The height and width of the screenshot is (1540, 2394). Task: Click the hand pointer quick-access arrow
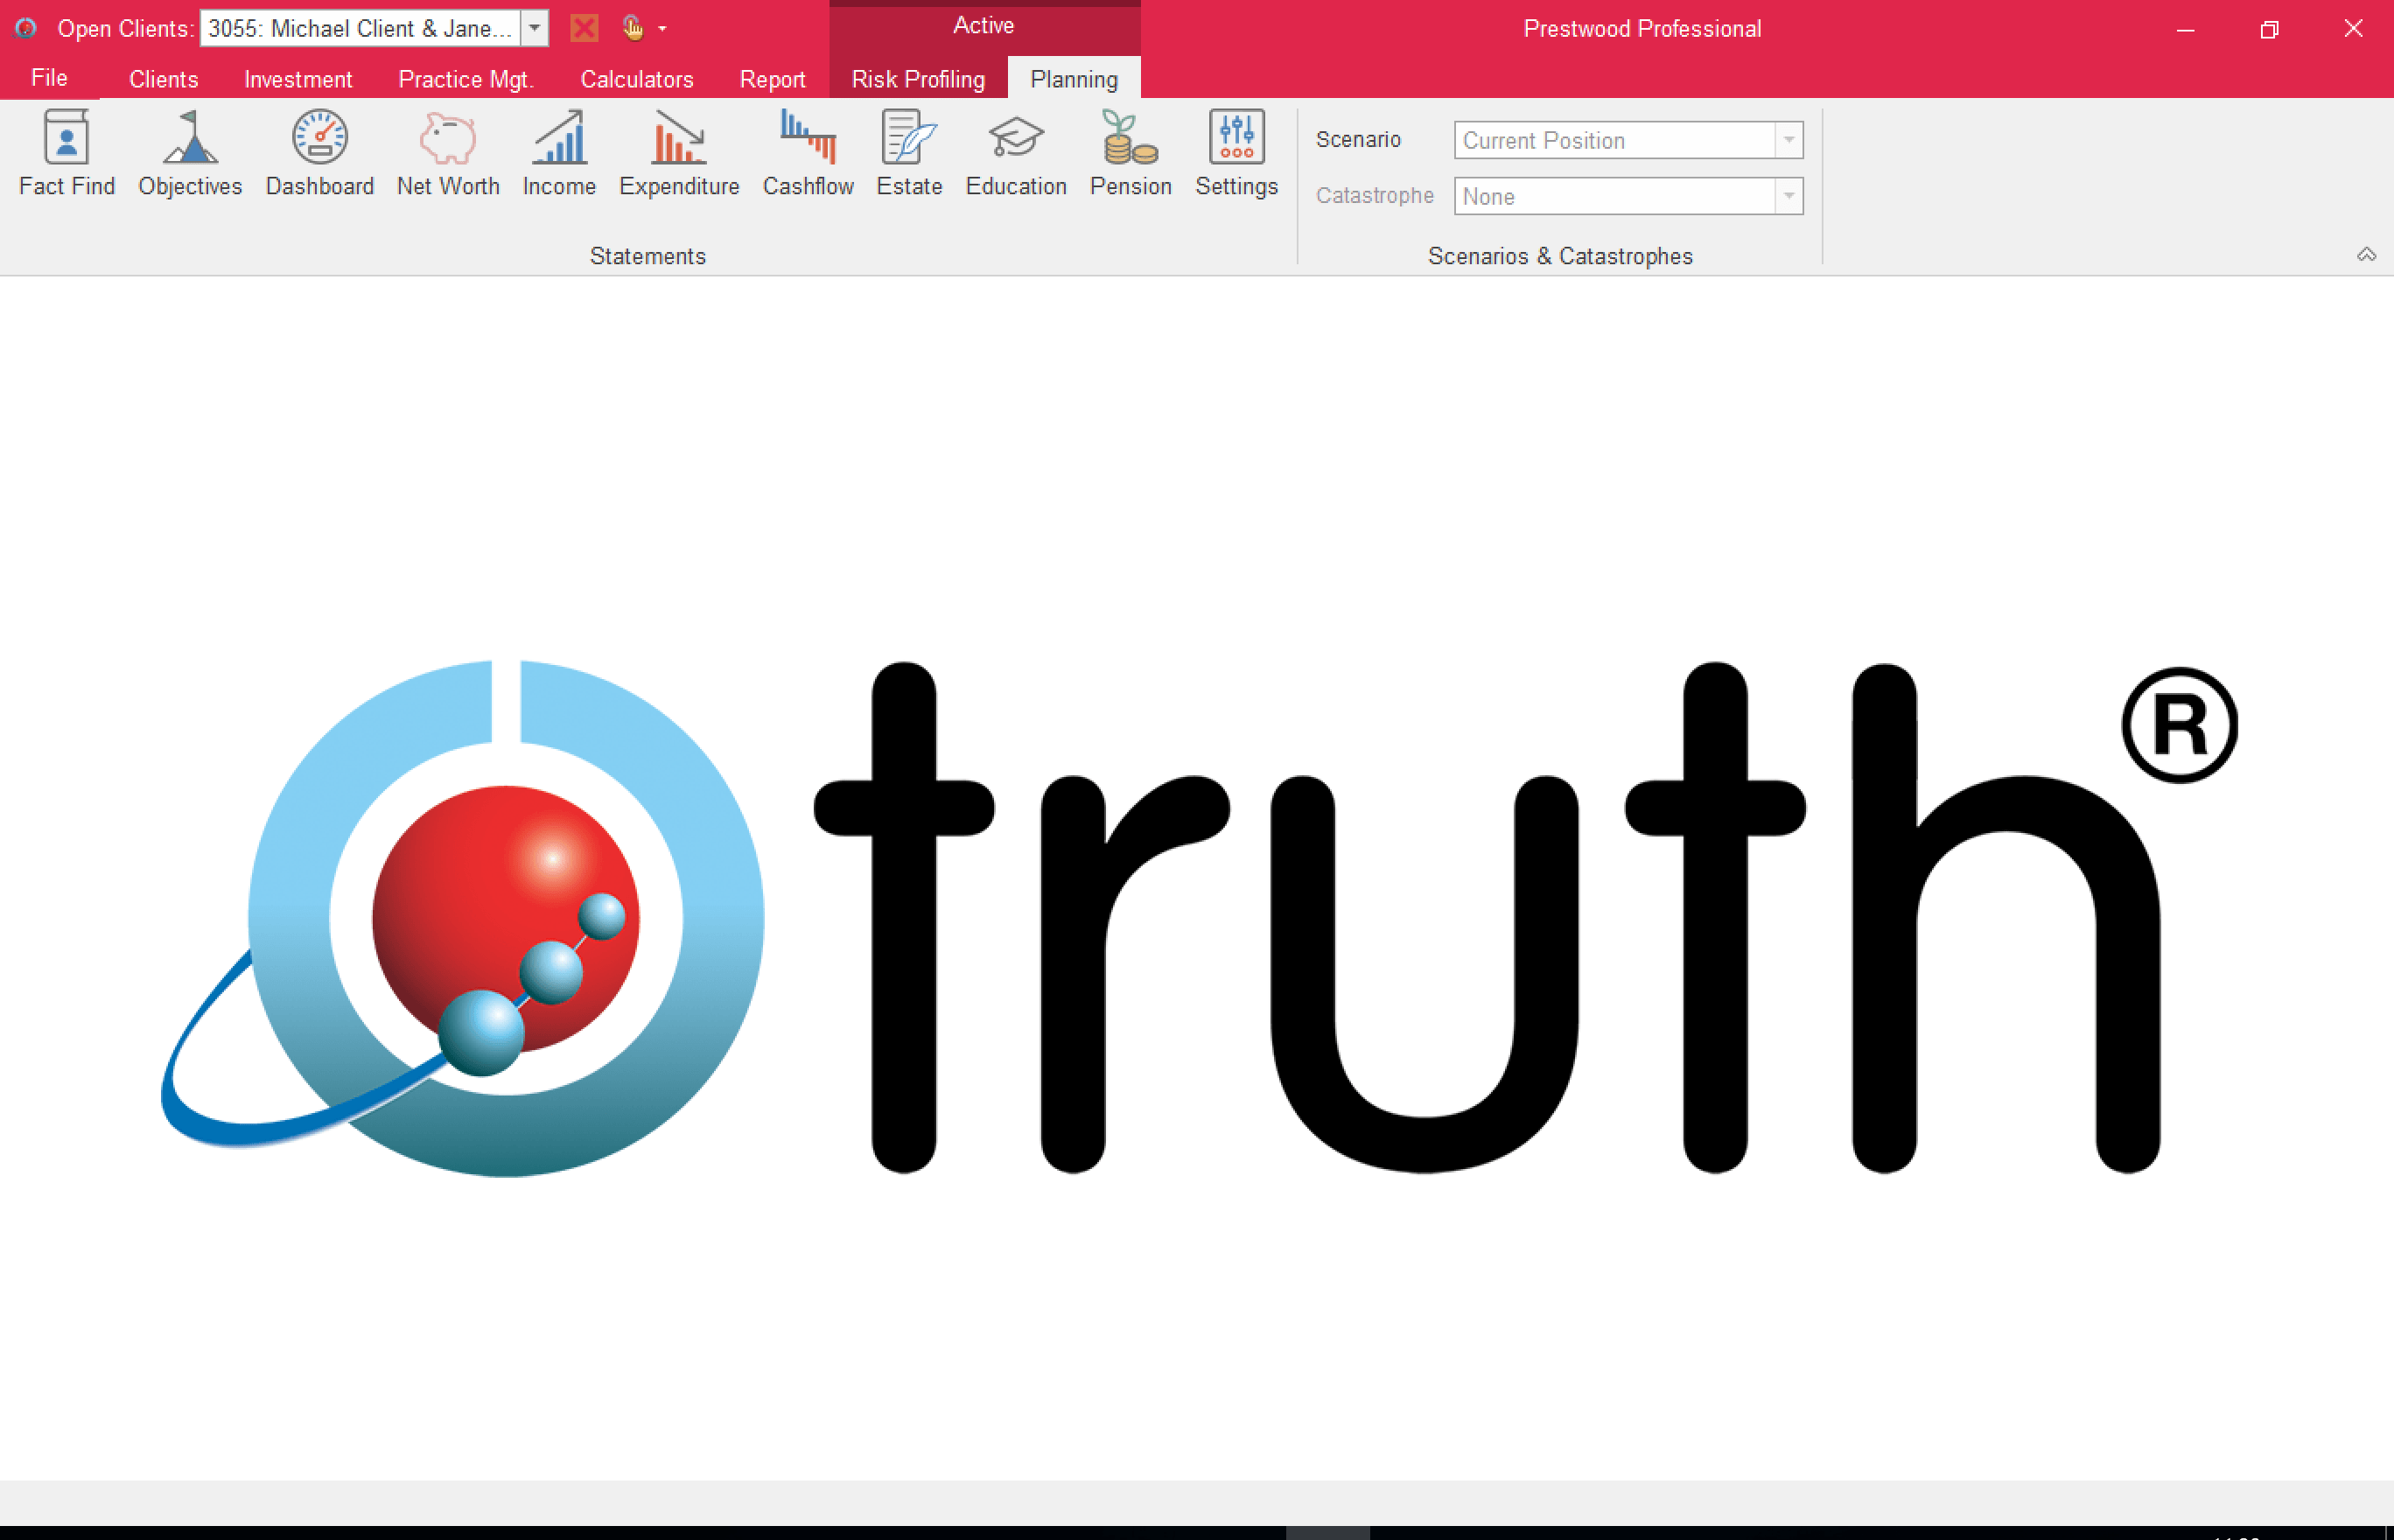pyautogui.click(x=662, y=29)
